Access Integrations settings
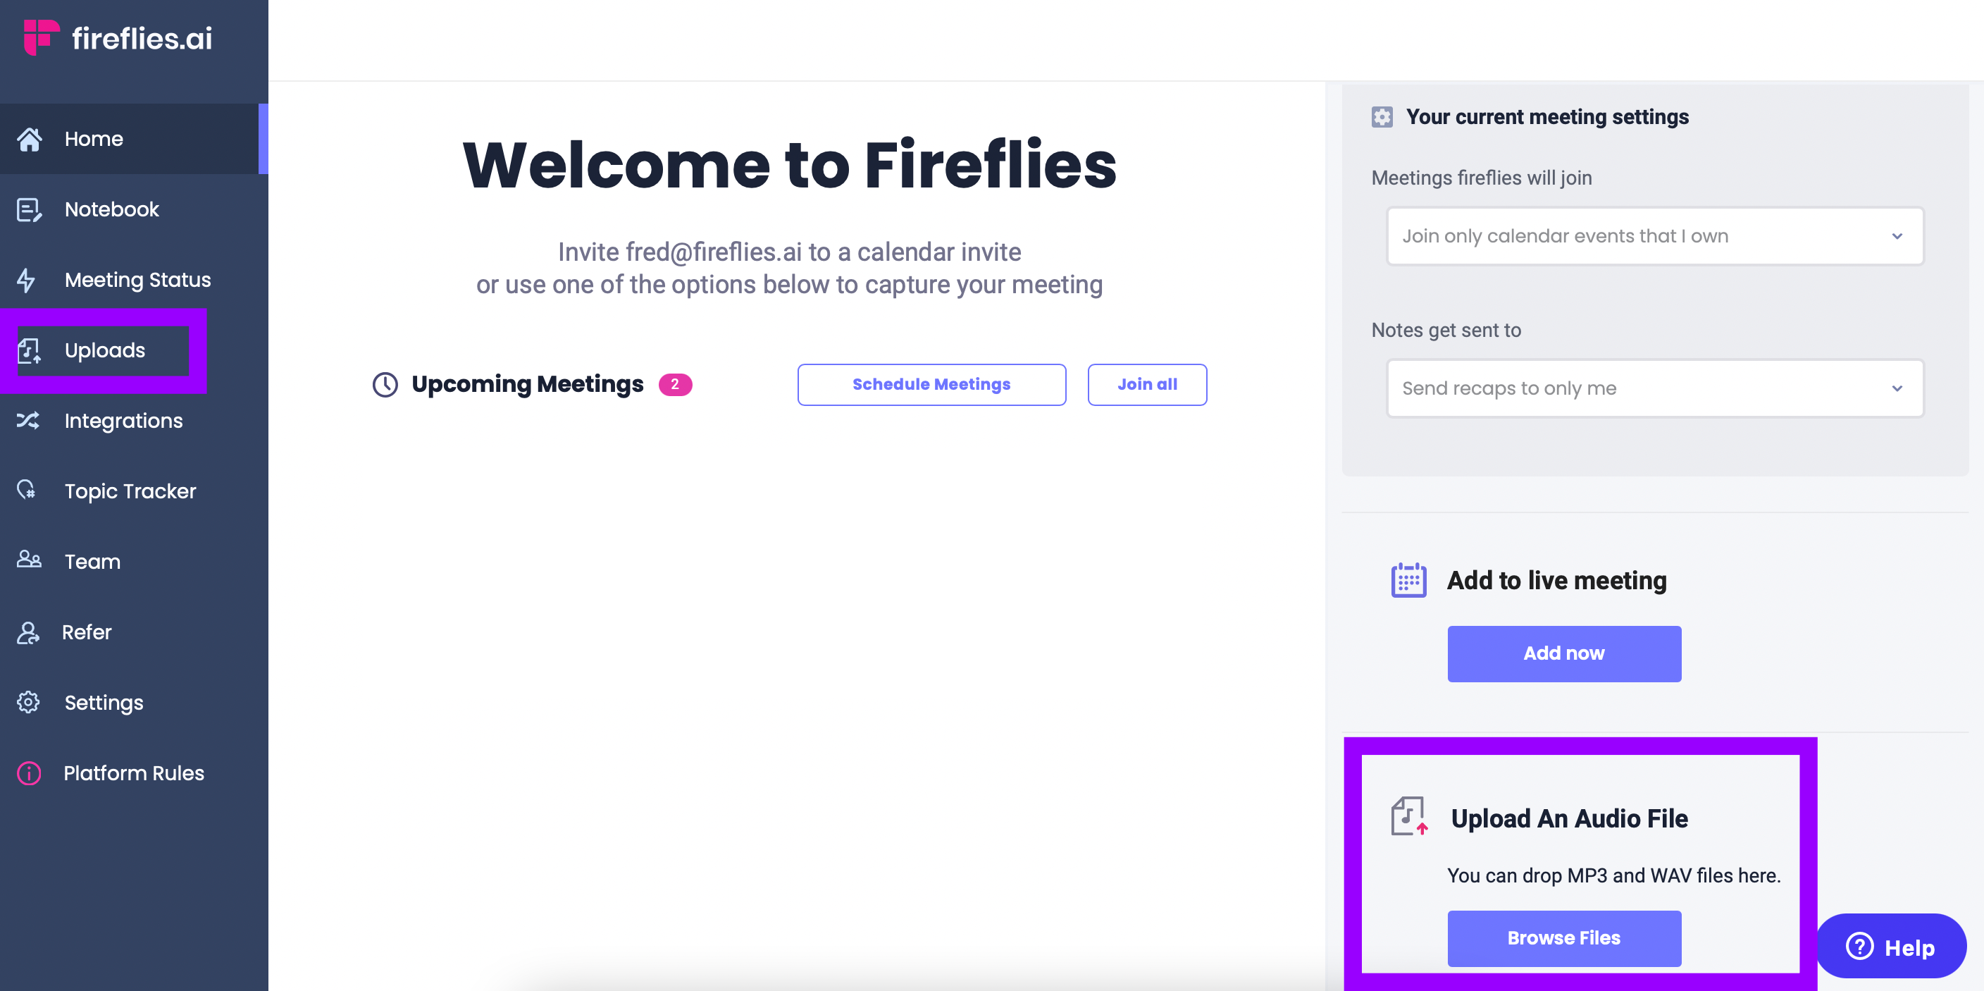 (x=123, y=420)
